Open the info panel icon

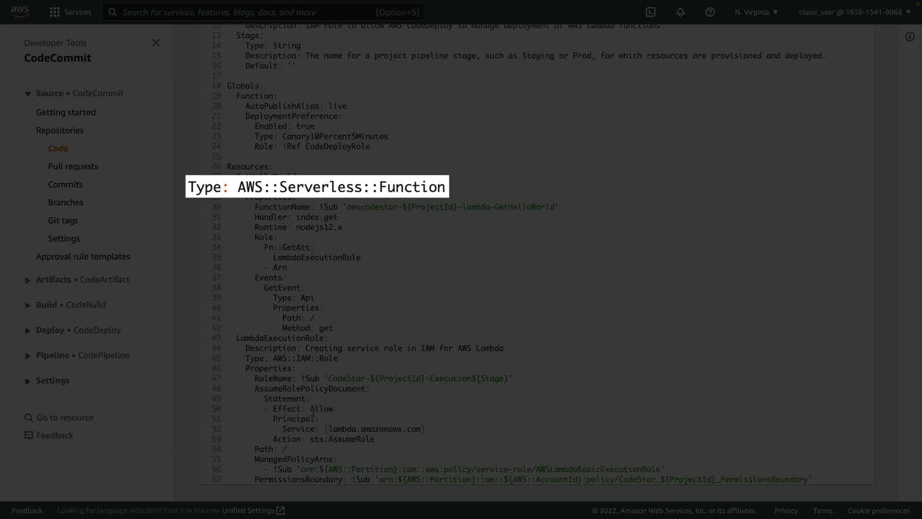[x=910, y=37]
